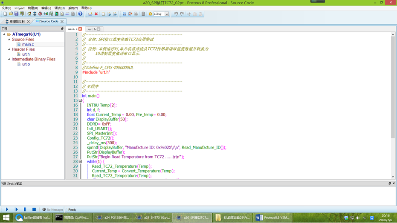Screen dimensions: 397x223
Task: Stop the simulation
Action: [34, 209]
